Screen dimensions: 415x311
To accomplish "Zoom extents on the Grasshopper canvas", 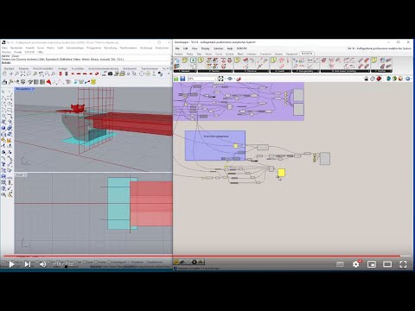I will point(220,79).
